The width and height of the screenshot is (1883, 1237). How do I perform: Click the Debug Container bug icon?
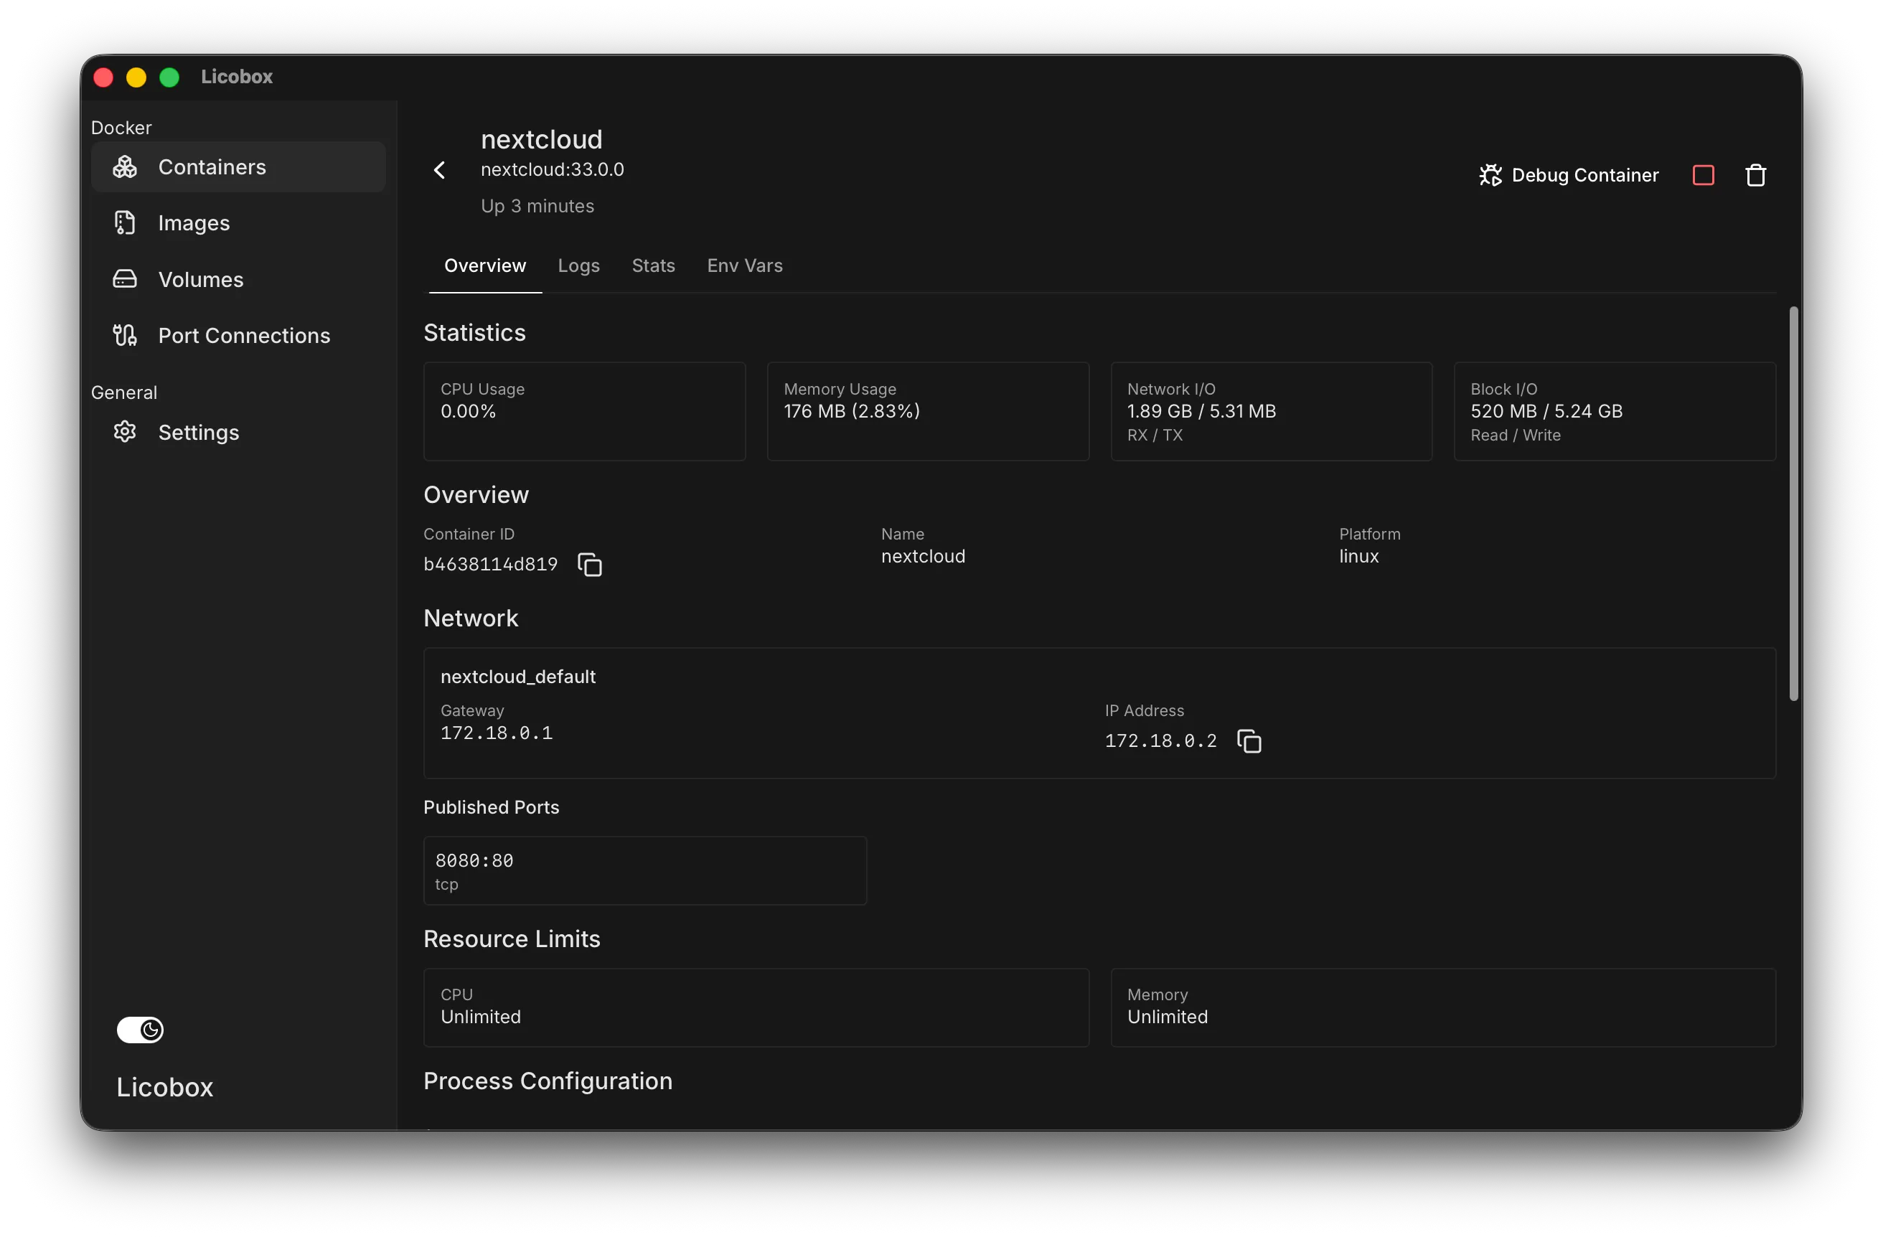1490,175
